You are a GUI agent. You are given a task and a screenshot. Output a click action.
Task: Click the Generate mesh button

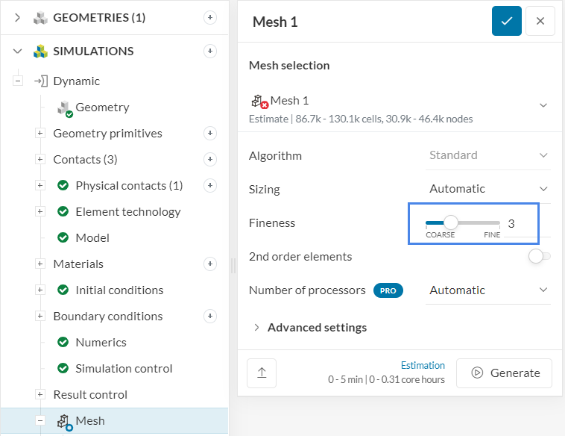pos(504,373)
